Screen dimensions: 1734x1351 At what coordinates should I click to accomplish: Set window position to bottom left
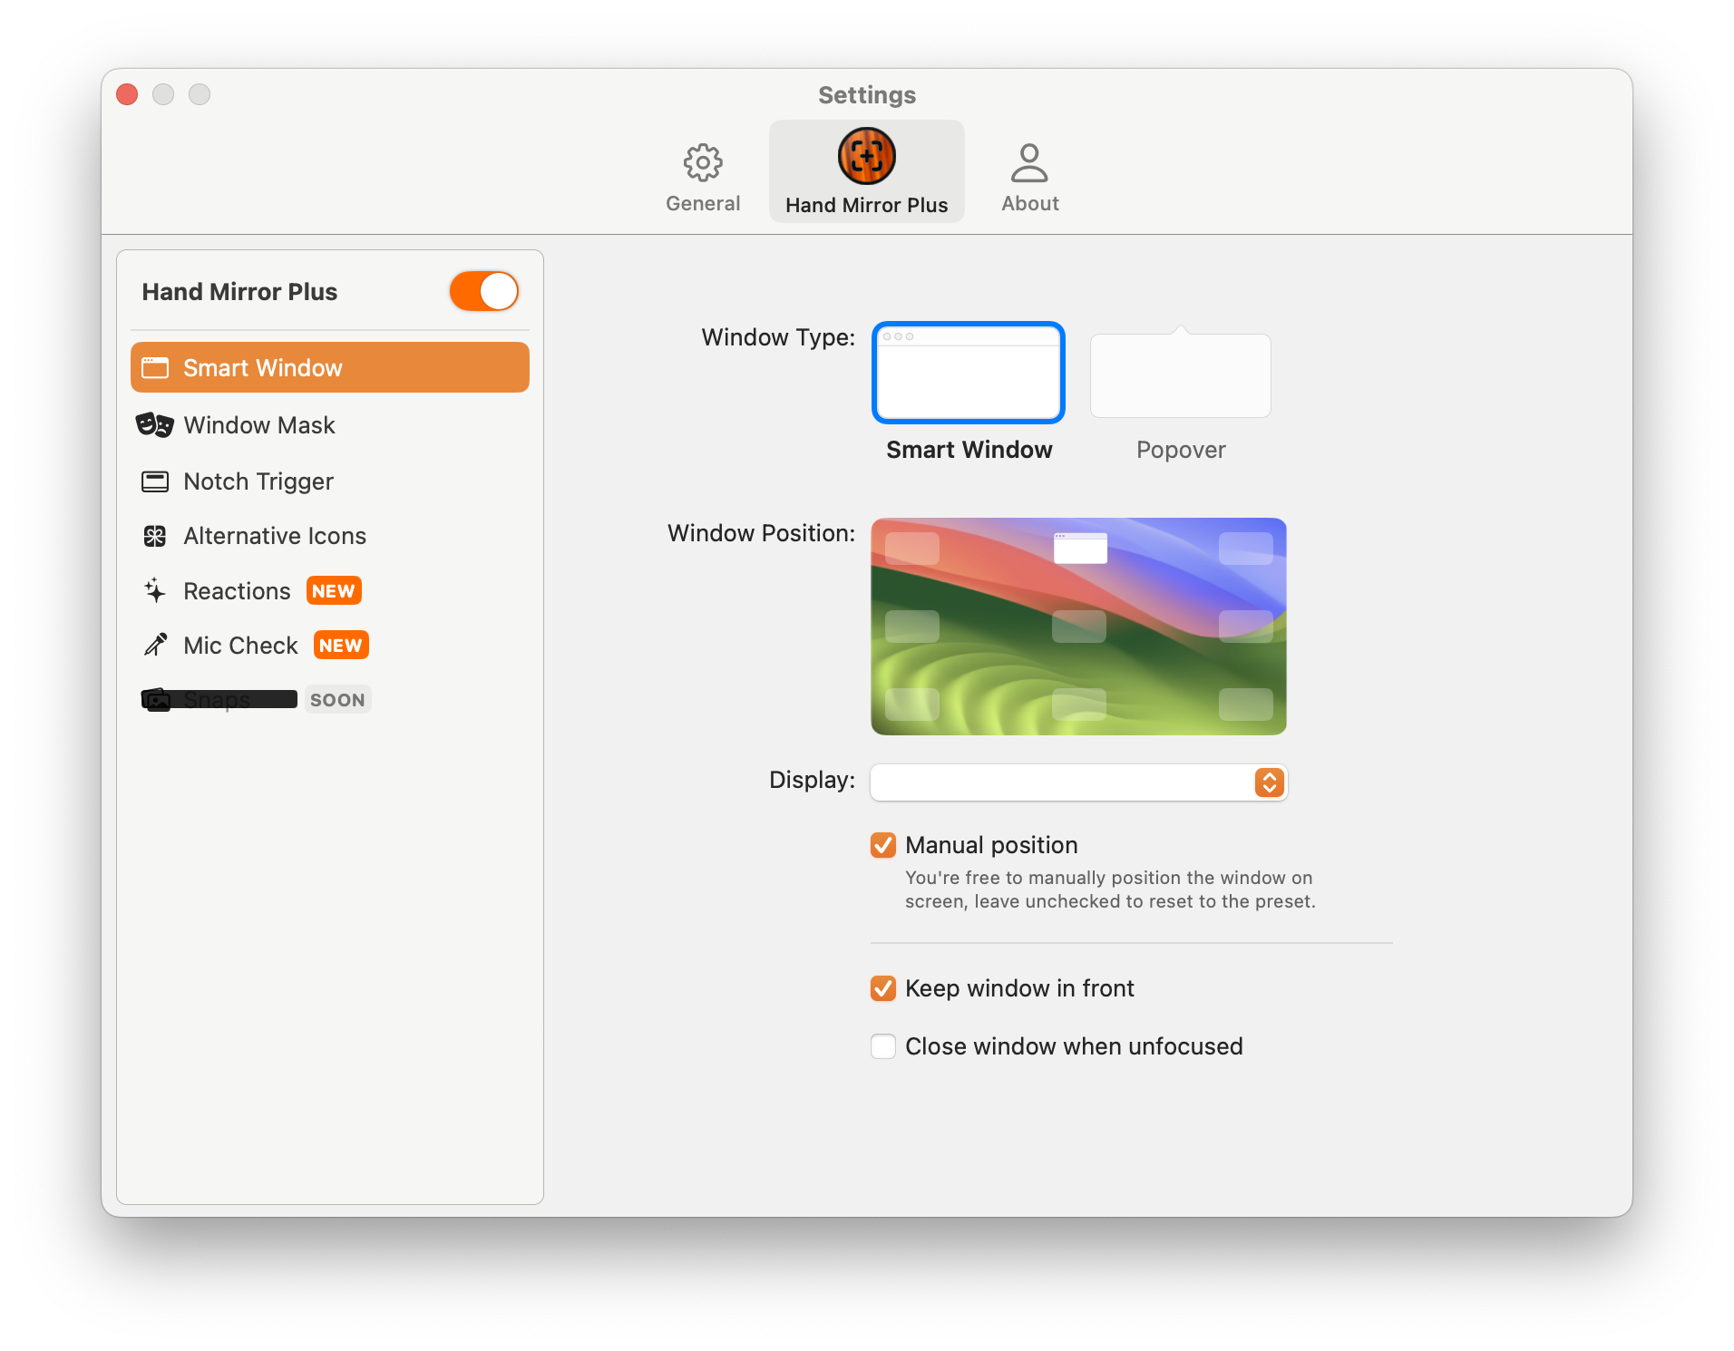911,705
